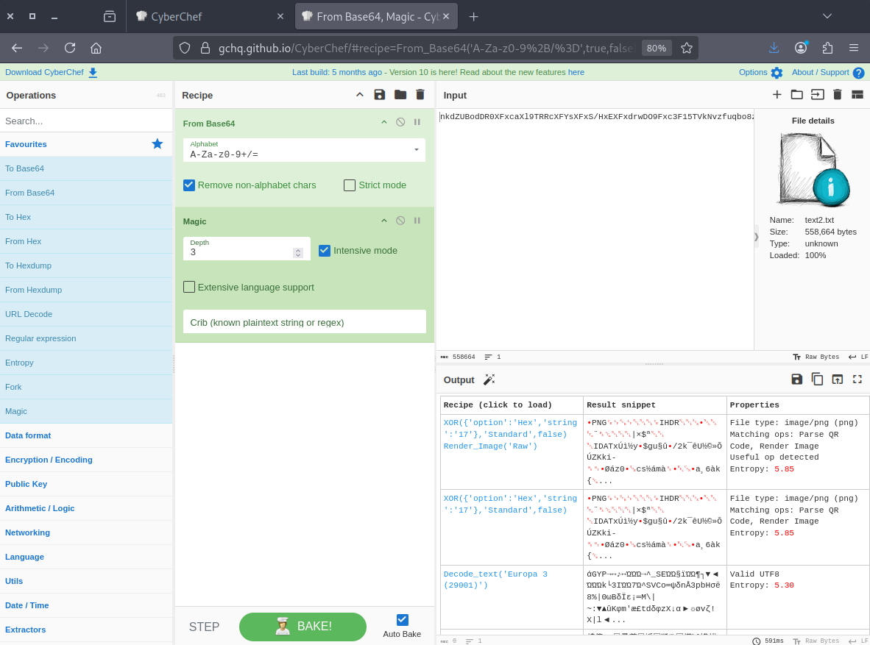Add a new input tab with plus icon
Viewport: 870px width, 645px height.
777,95
